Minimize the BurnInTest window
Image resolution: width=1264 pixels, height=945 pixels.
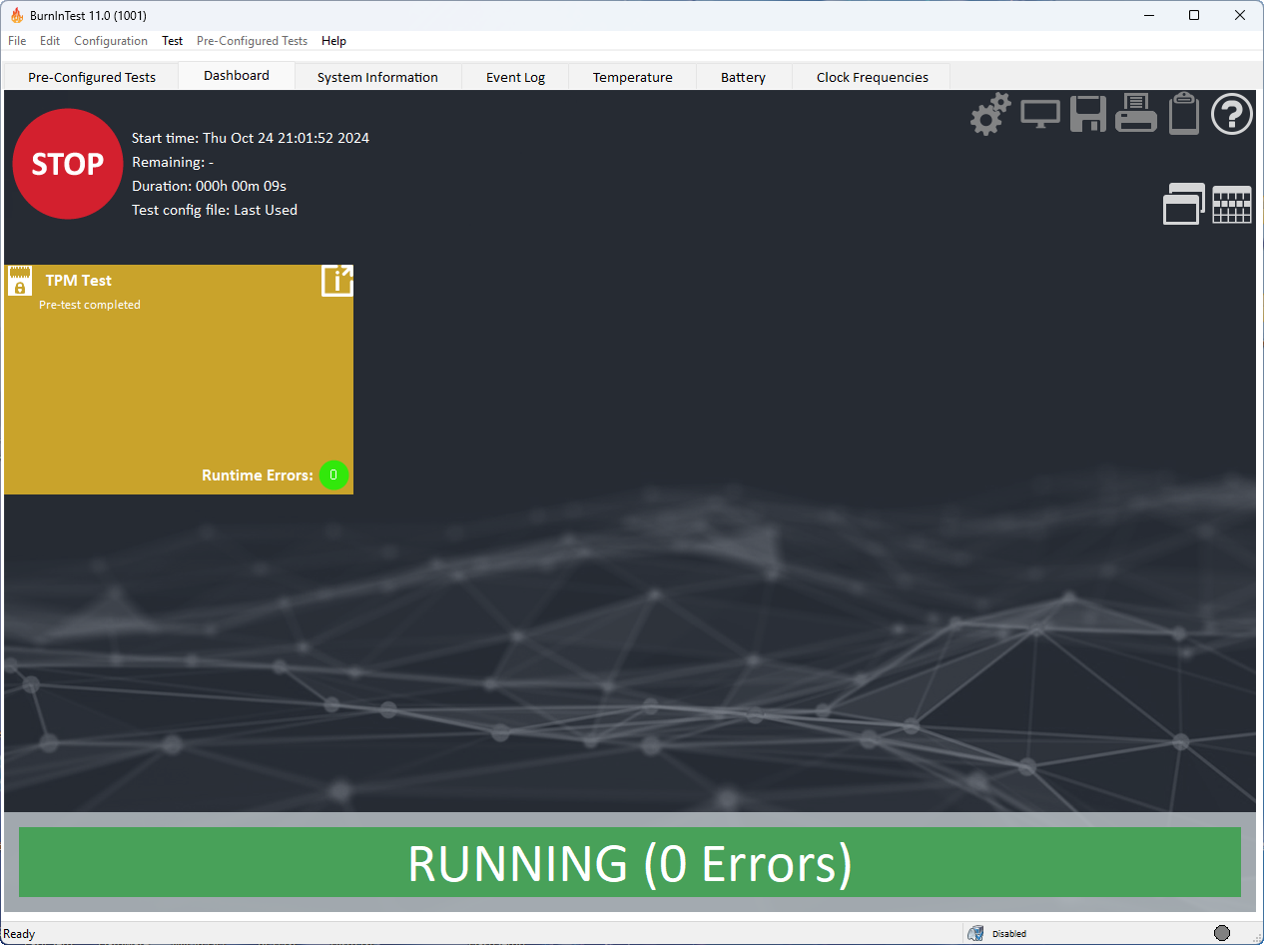tap(1148, 15)
